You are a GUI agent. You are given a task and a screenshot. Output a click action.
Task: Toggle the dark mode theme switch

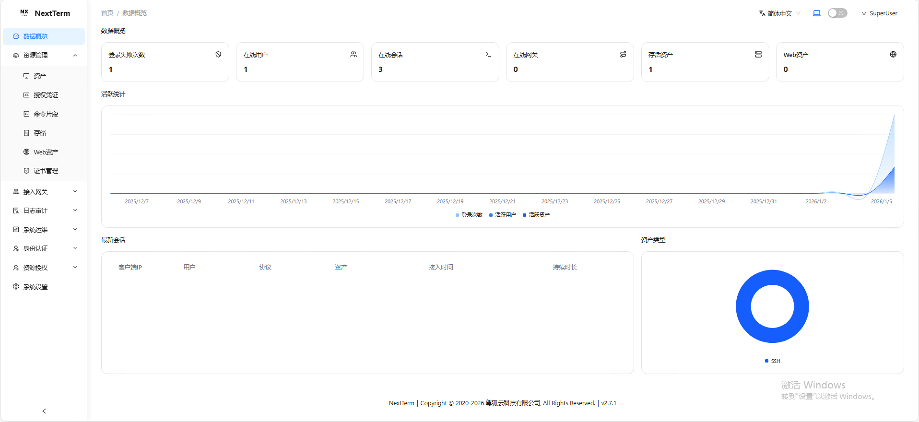(x=837, y=13)
